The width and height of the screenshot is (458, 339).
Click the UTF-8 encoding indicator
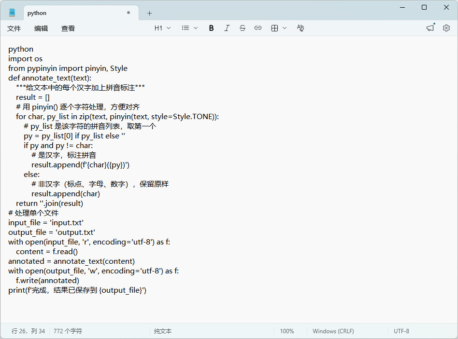[401, 331]
